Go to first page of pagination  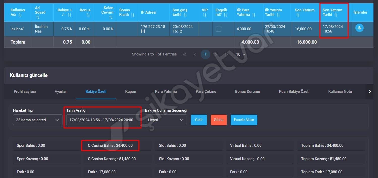[x=184, y=54]
